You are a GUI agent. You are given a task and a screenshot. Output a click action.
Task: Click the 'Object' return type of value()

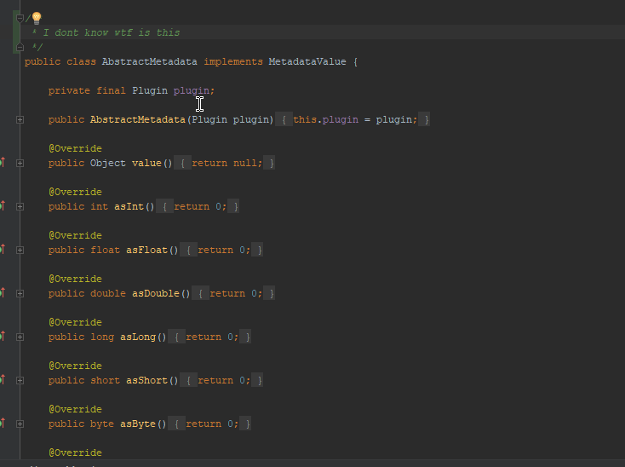[107, 163]
